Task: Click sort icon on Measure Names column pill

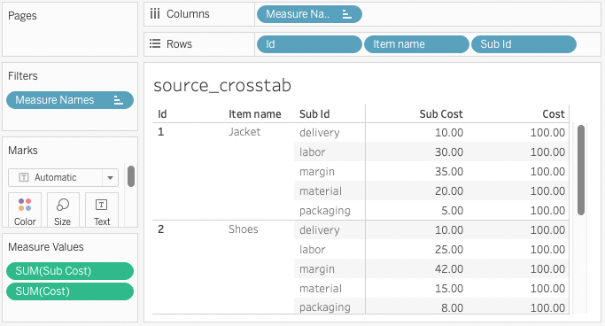Action: (347, 14)
